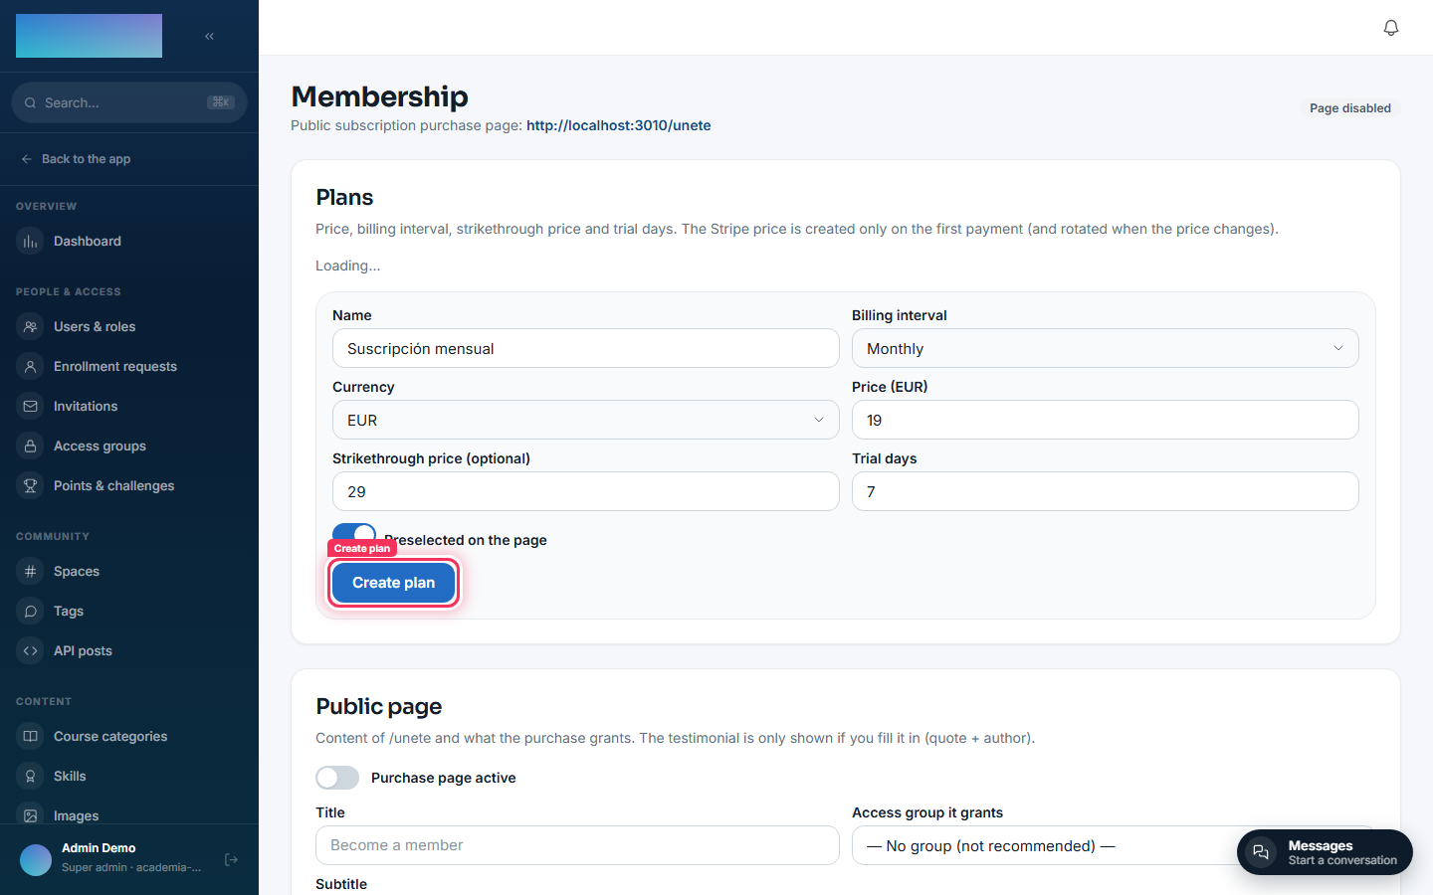
Task: Click the Dashboard bar-chart icon
Action: 30,242
